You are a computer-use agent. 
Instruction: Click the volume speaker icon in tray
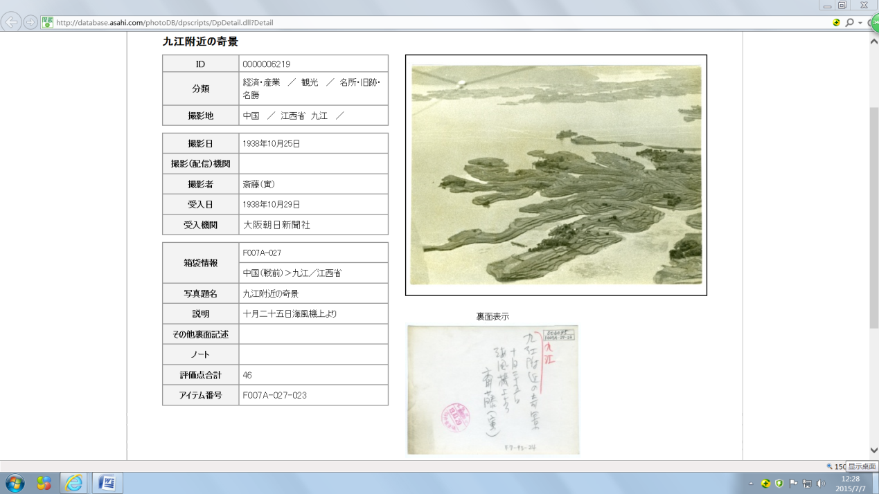[x=821, y=484]
